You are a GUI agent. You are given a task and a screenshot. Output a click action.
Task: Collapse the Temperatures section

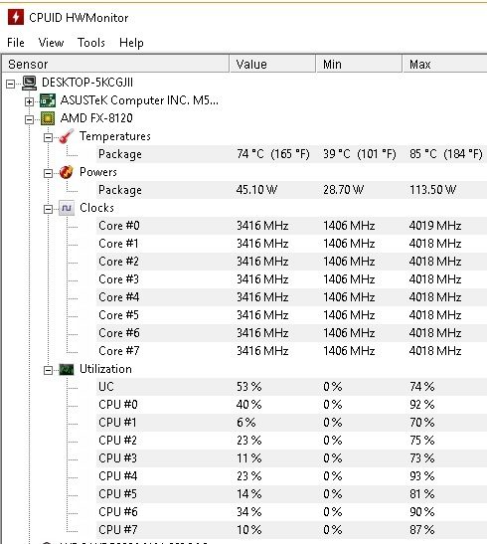(48, 137)
